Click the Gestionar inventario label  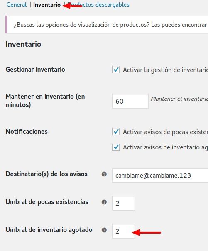pos(35,70)
